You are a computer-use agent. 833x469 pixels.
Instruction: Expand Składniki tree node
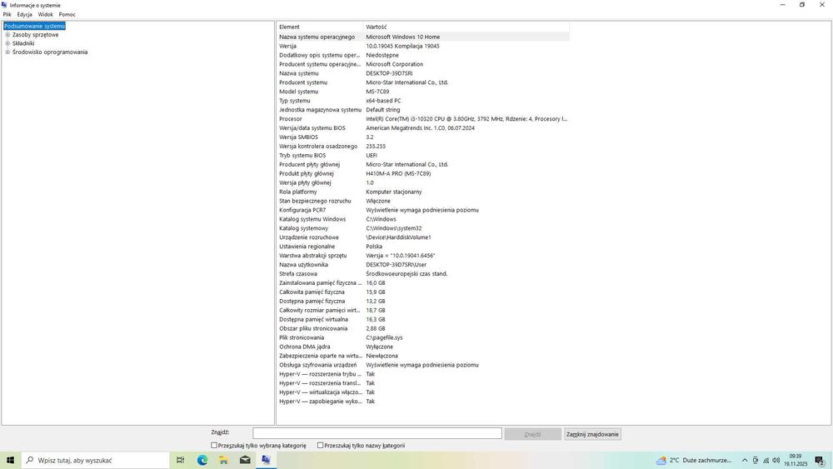point(7,43)
